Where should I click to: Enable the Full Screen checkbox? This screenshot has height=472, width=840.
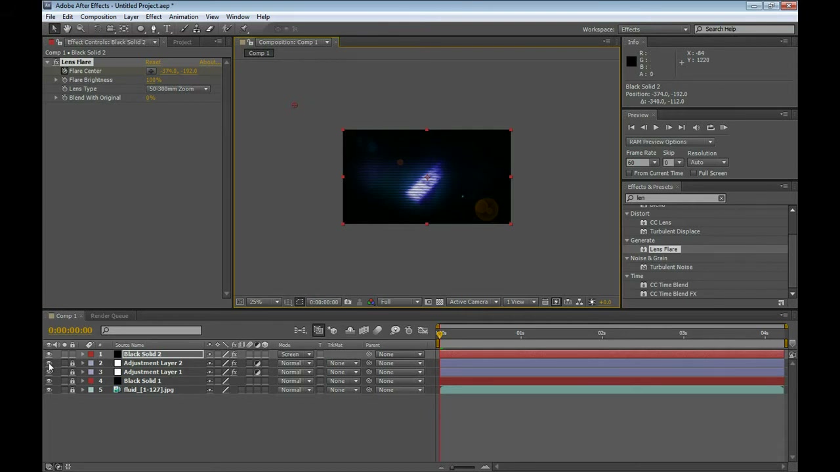point(694,173)
